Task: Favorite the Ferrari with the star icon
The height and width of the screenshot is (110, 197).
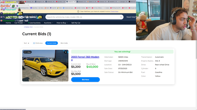Action: click(66, 52)
